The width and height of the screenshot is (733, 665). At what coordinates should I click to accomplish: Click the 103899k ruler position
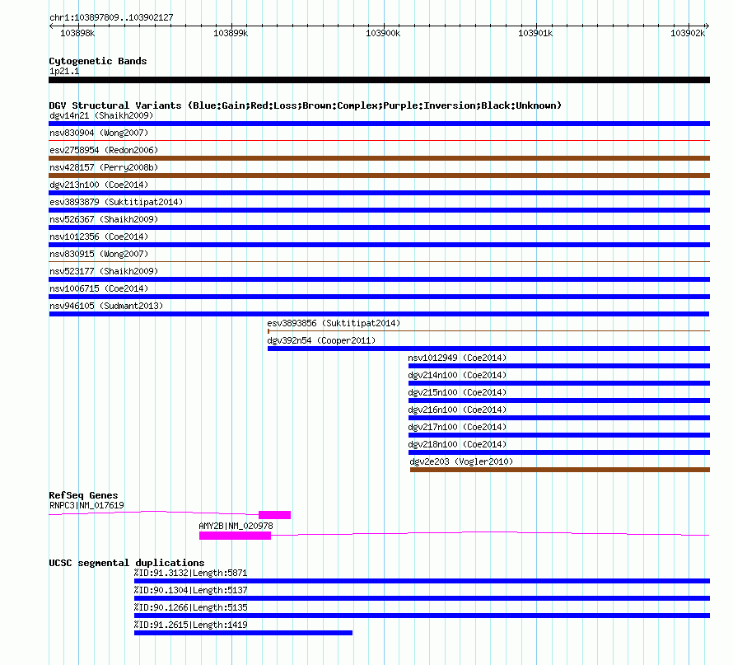(231, 33)
